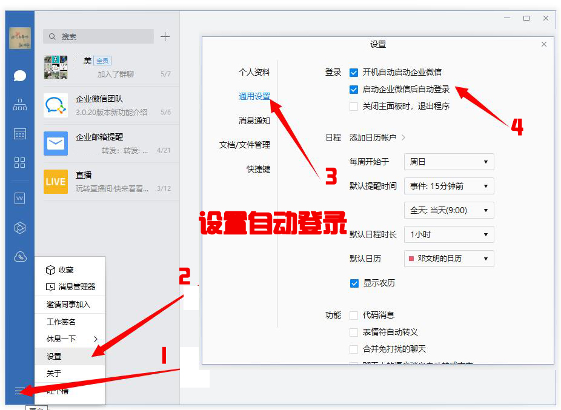Open the 直播 conversation row
This screenshot has width=561, height=410.
click(x=107, y=182)
